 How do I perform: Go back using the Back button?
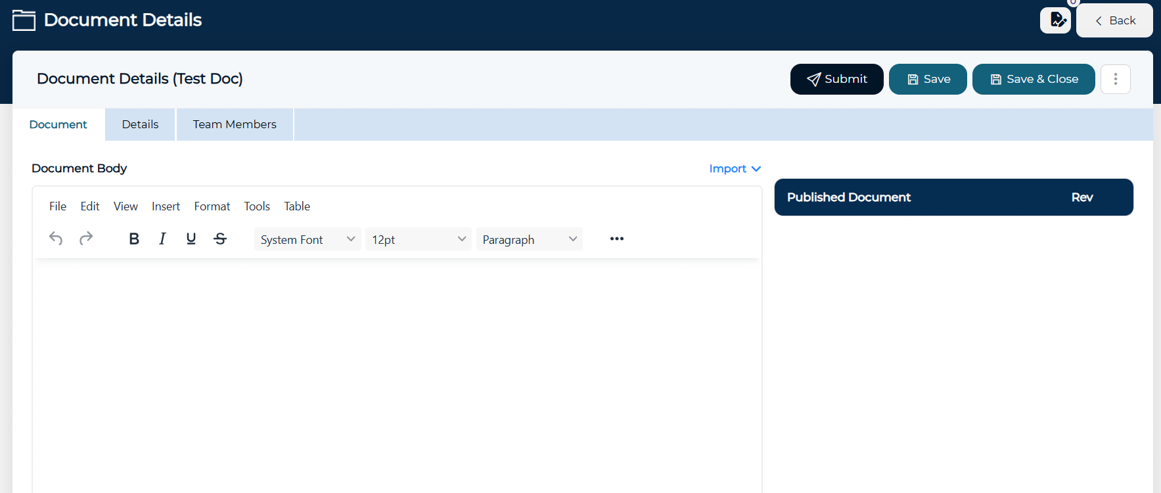pos(1114,20)
